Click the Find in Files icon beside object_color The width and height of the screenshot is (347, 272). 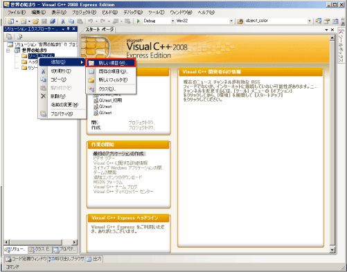click(x=240, y=21)
